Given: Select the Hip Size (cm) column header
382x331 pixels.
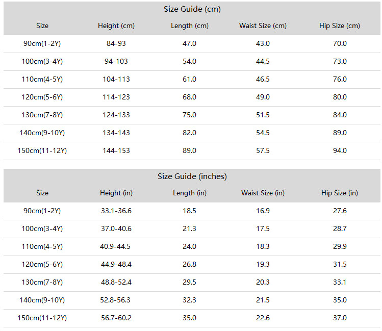Looking at the screenshot, I should pos(340,26).
